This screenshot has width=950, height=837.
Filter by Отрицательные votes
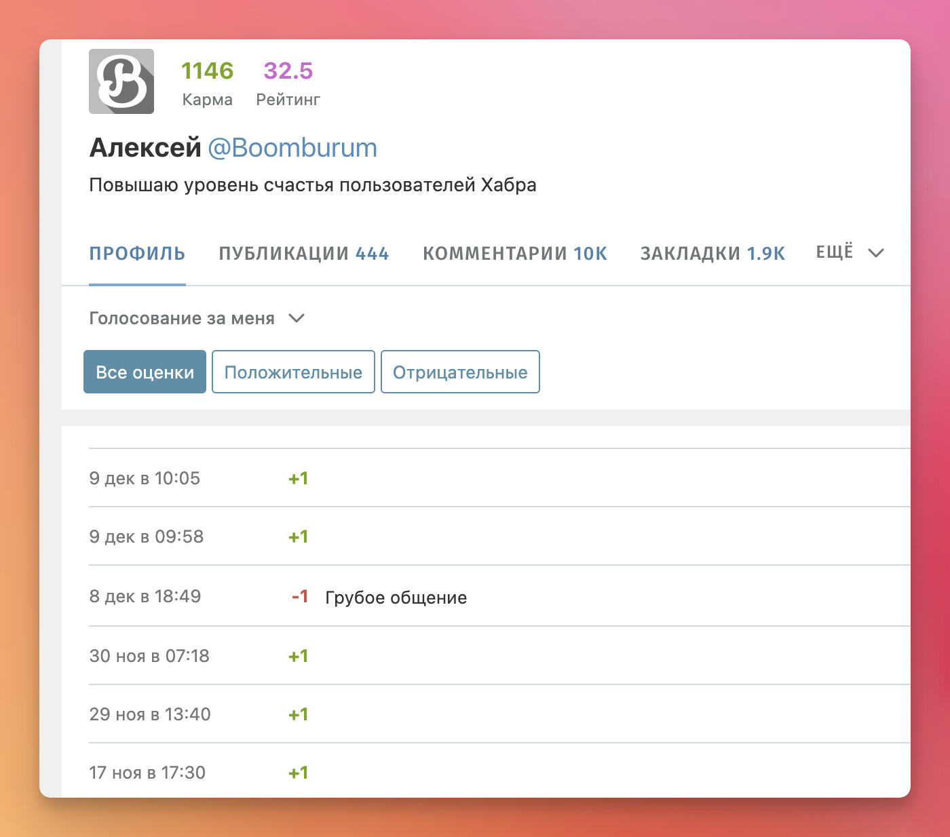coord(460,372)
